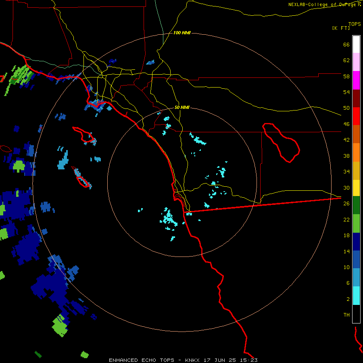Viewport: 363px width, 363px height.
Task: Click the 38 legend value
Action: 346,156
